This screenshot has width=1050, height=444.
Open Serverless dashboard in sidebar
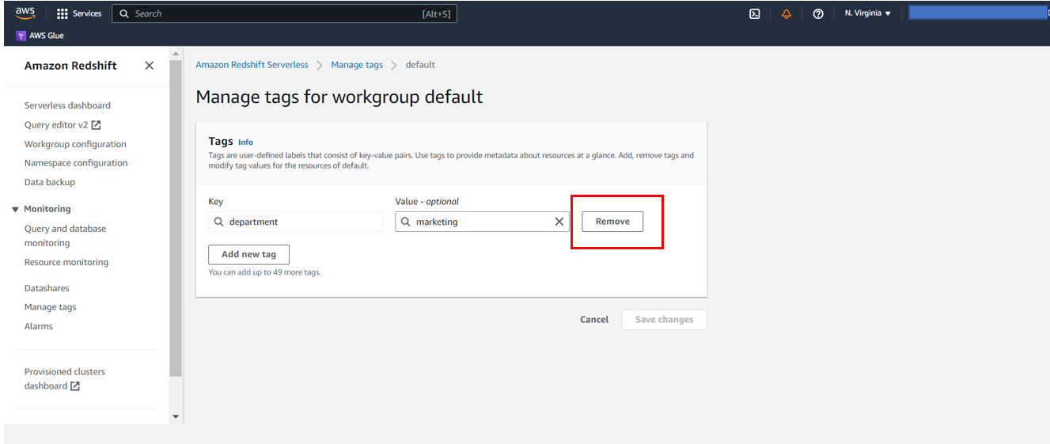tap(67, 105)
